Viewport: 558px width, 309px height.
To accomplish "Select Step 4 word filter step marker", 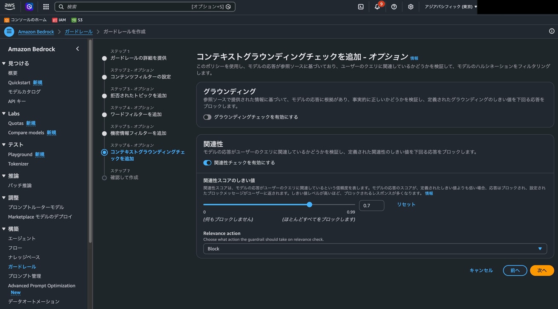I will coord(104,115).
